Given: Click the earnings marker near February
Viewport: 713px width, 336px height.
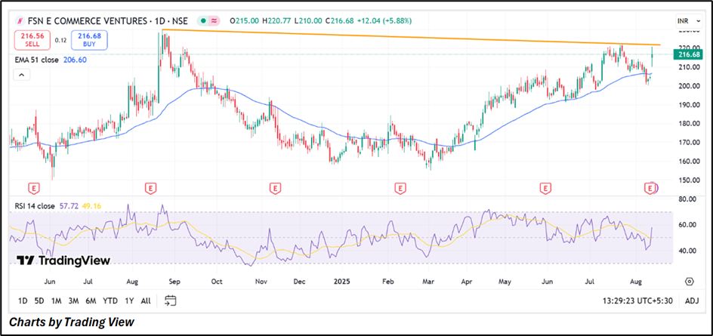Looking at the screenshot, I should [400, 186].
